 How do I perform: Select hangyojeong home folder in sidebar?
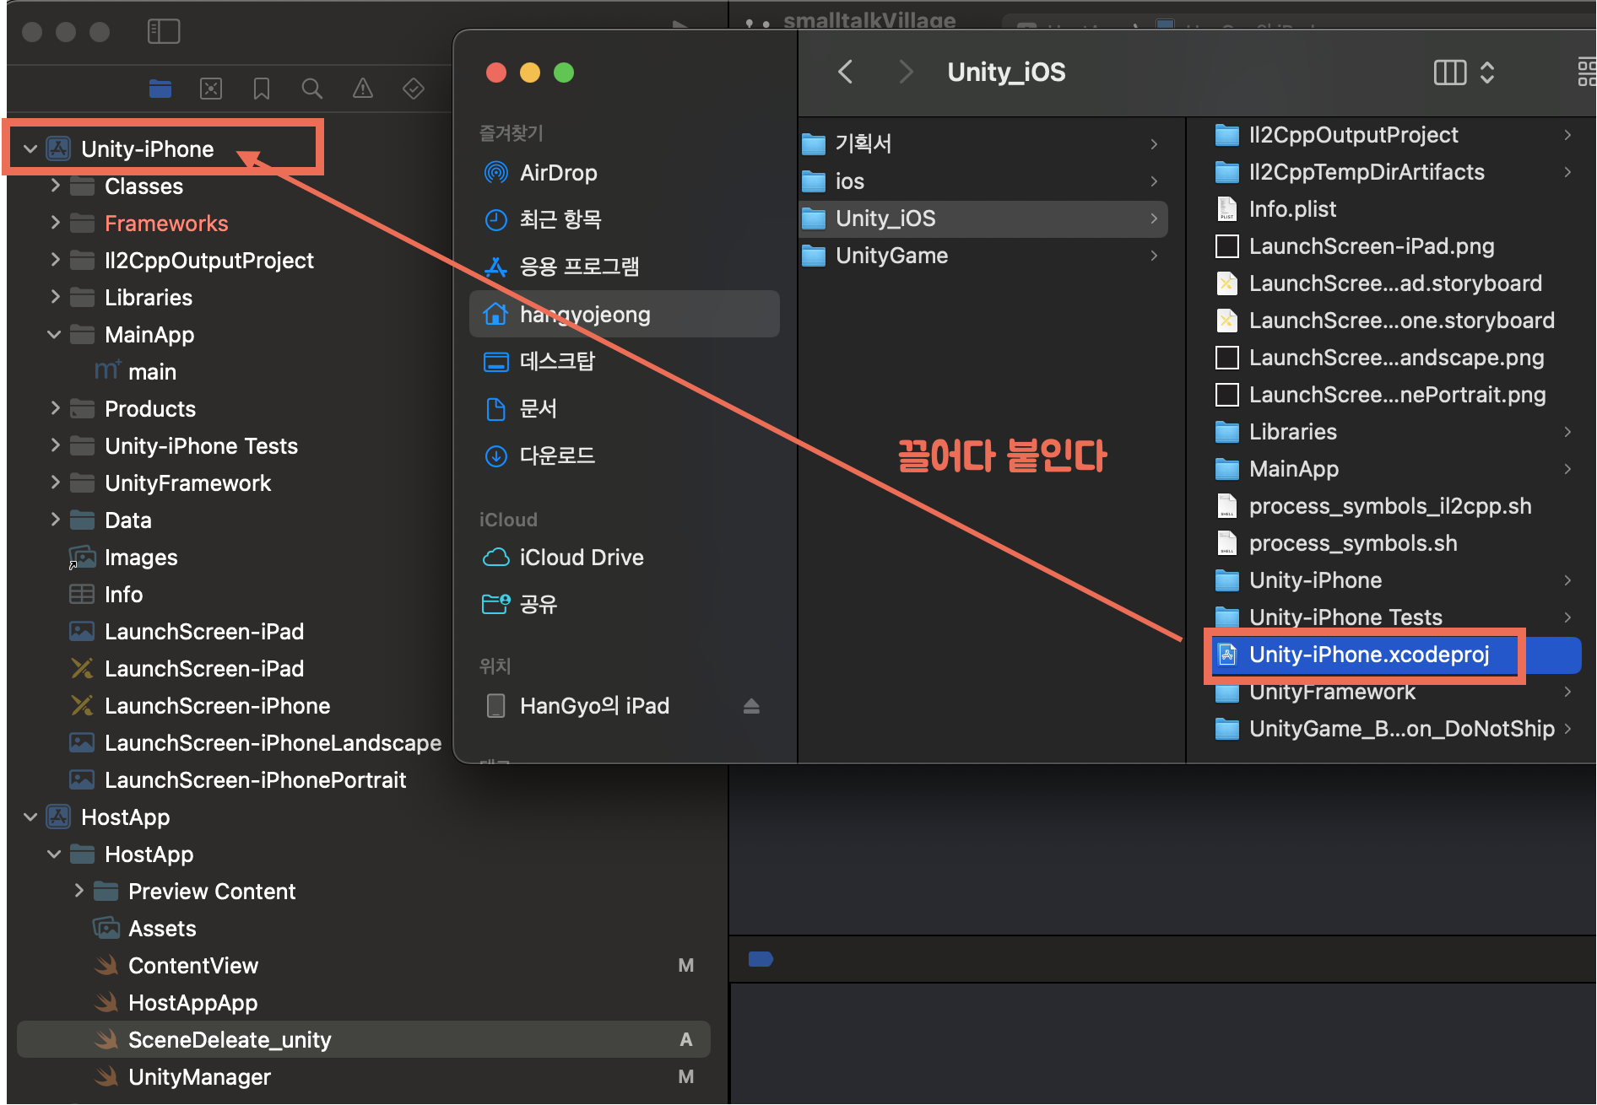pos(624,315)
